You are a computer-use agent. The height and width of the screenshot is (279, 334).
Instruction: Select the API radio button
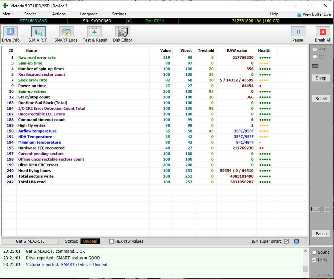[315, 50]
